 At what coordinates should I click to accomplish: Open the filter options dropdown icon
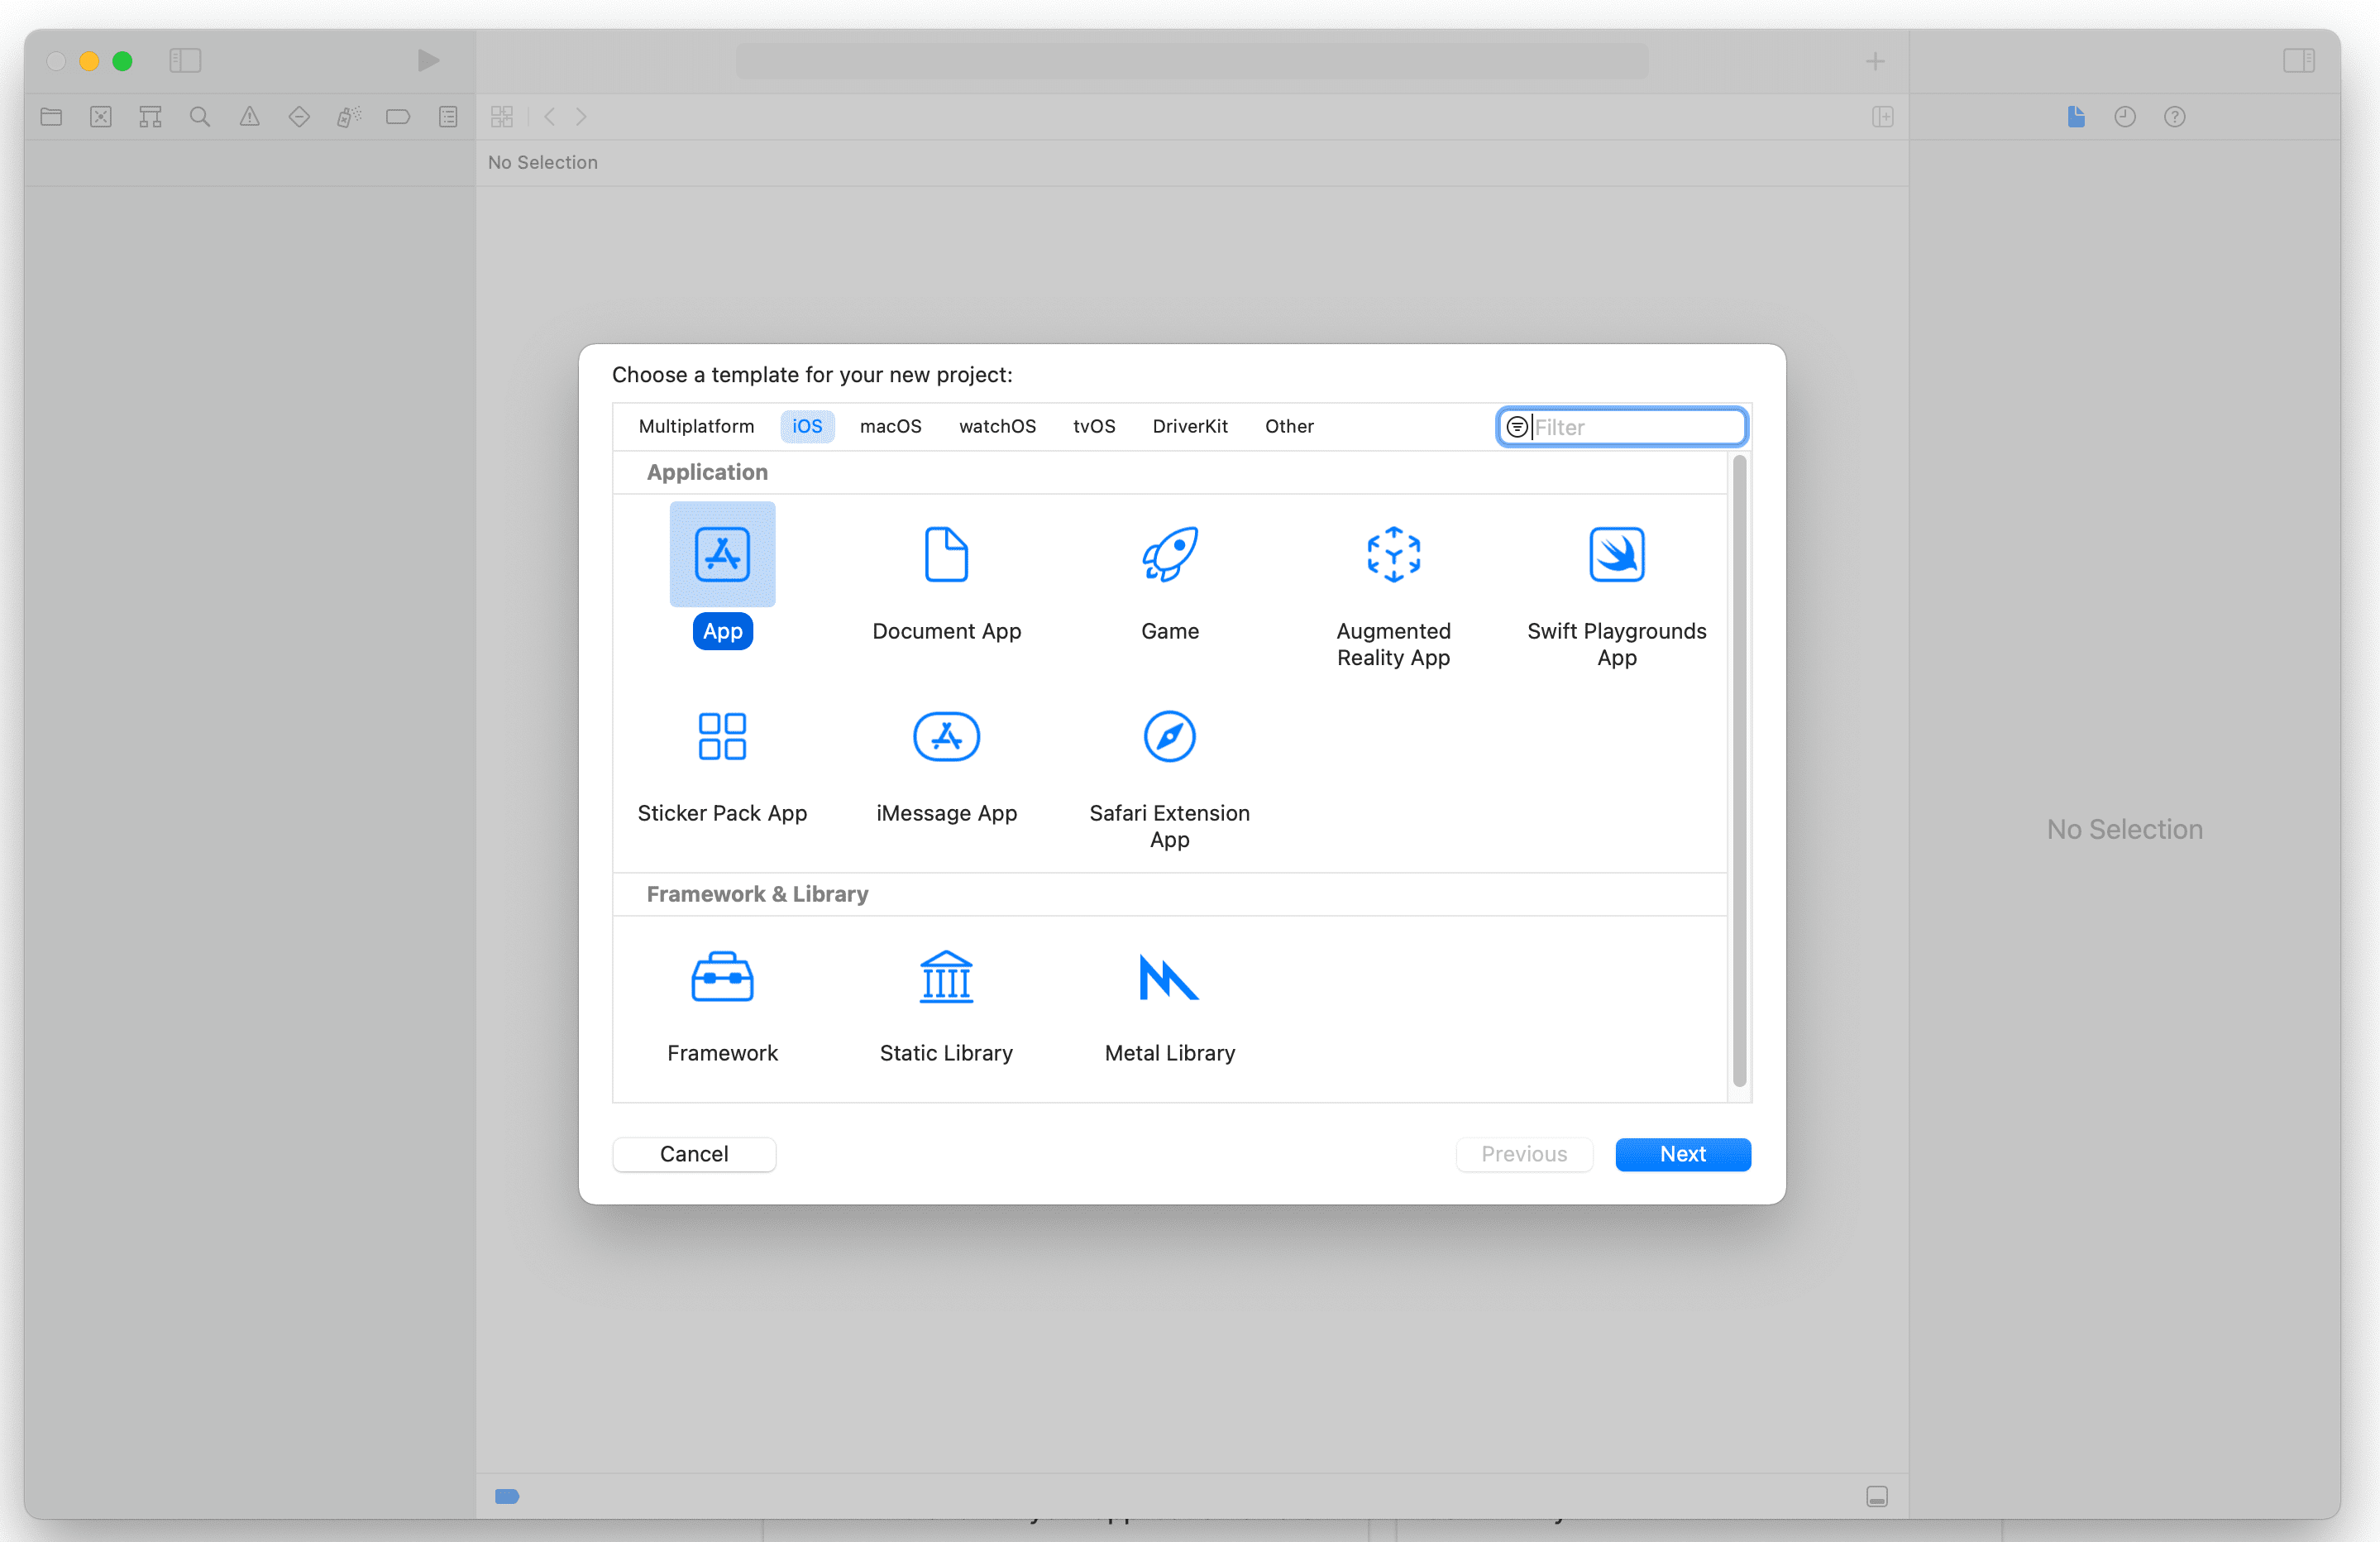pyautogui.click(x=1516, y=428)
